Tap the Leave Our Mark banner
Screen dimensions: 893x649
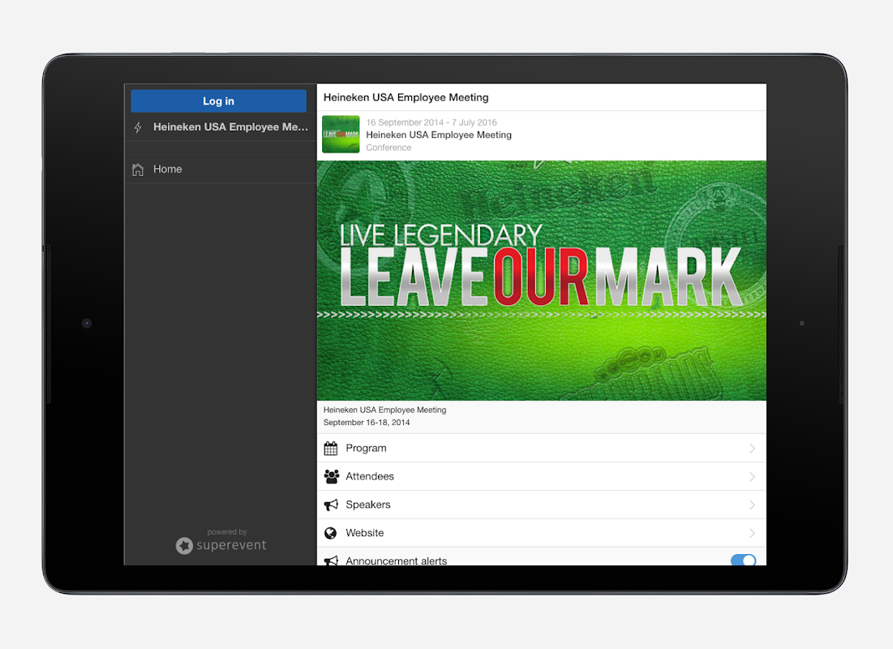click(x=541, y=281)
